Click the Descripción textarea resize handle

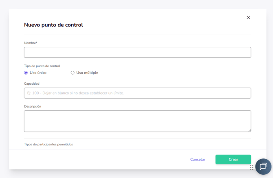[249, 130]
